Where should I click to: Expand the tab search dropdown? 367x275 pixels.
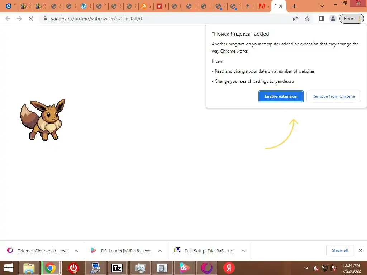(x=322, y=6)
